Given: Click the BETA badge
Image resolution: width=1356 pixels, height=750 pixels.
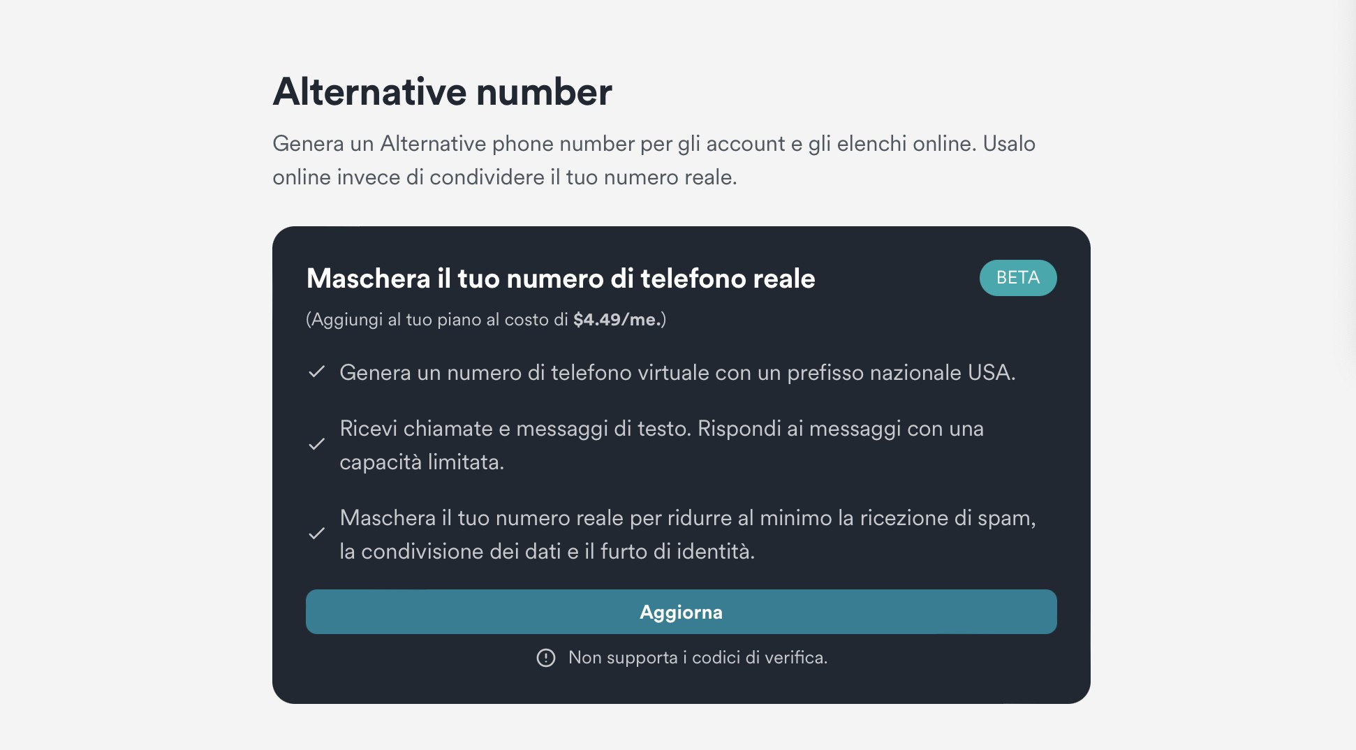Looking at the screenshot, I should click(1017, 278).
